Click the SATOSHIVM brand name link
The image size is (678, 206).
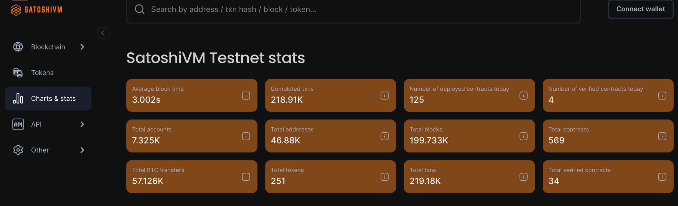(x=43, y=10)
